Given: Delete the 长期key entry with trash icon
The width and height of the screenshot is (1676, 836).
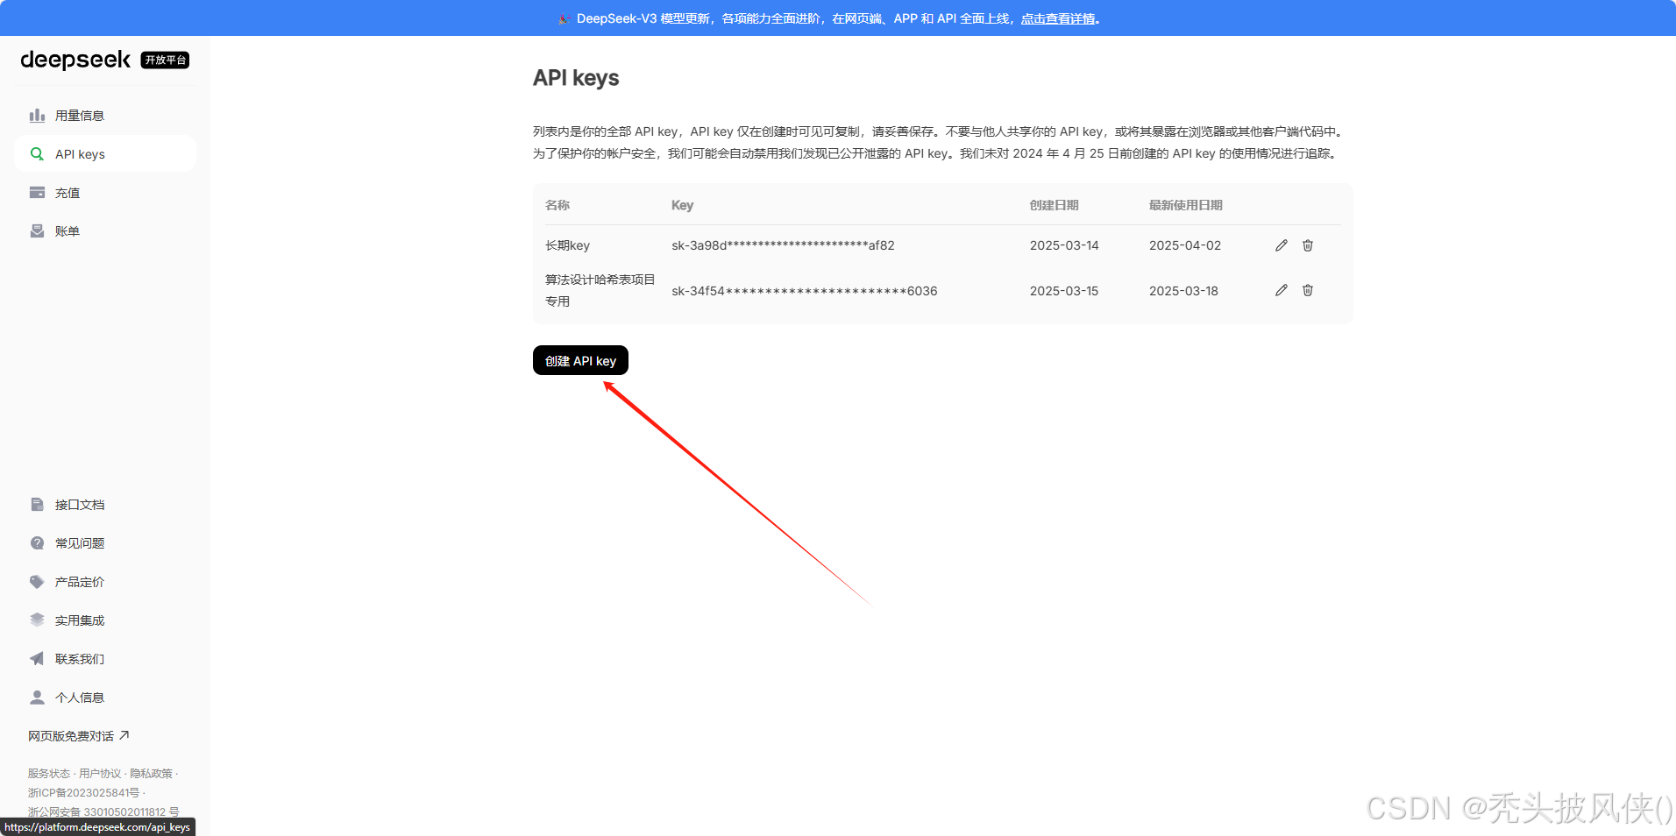Looking at the screenshot, I should pyautogui.click(x=1308, y=245).
